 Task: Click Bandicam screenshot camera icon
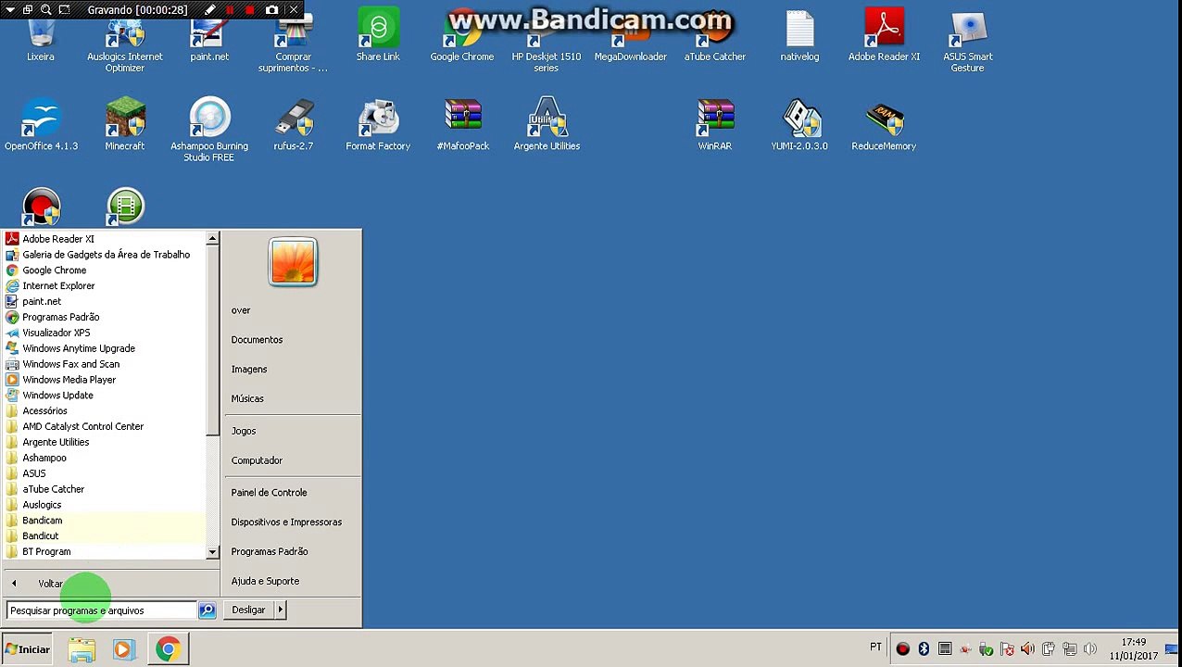(271, 10)
